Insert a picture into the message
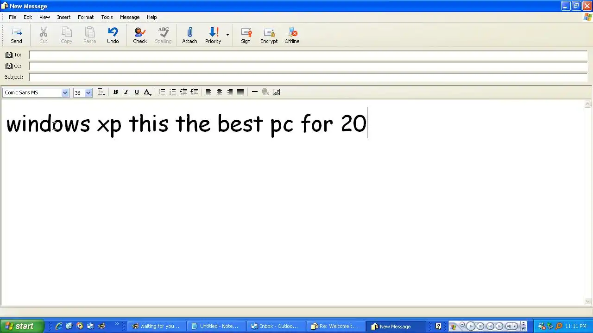This screenshot has height=333, width=593. 276,92
